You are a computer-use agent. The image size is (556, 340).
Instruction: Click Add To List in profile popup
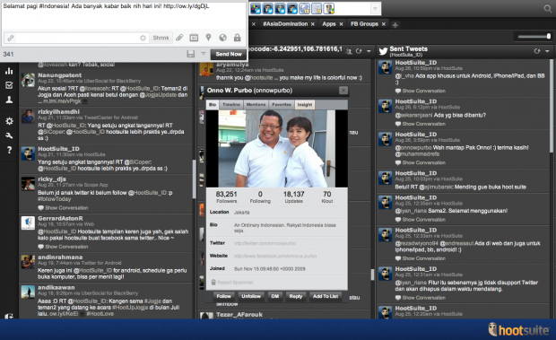click(326, 296)
